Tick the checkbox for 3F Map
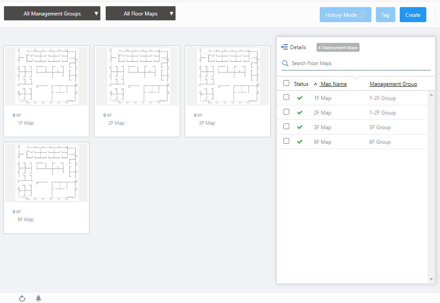The height and width of the screenshot is (303, 440). click(286, 127)
